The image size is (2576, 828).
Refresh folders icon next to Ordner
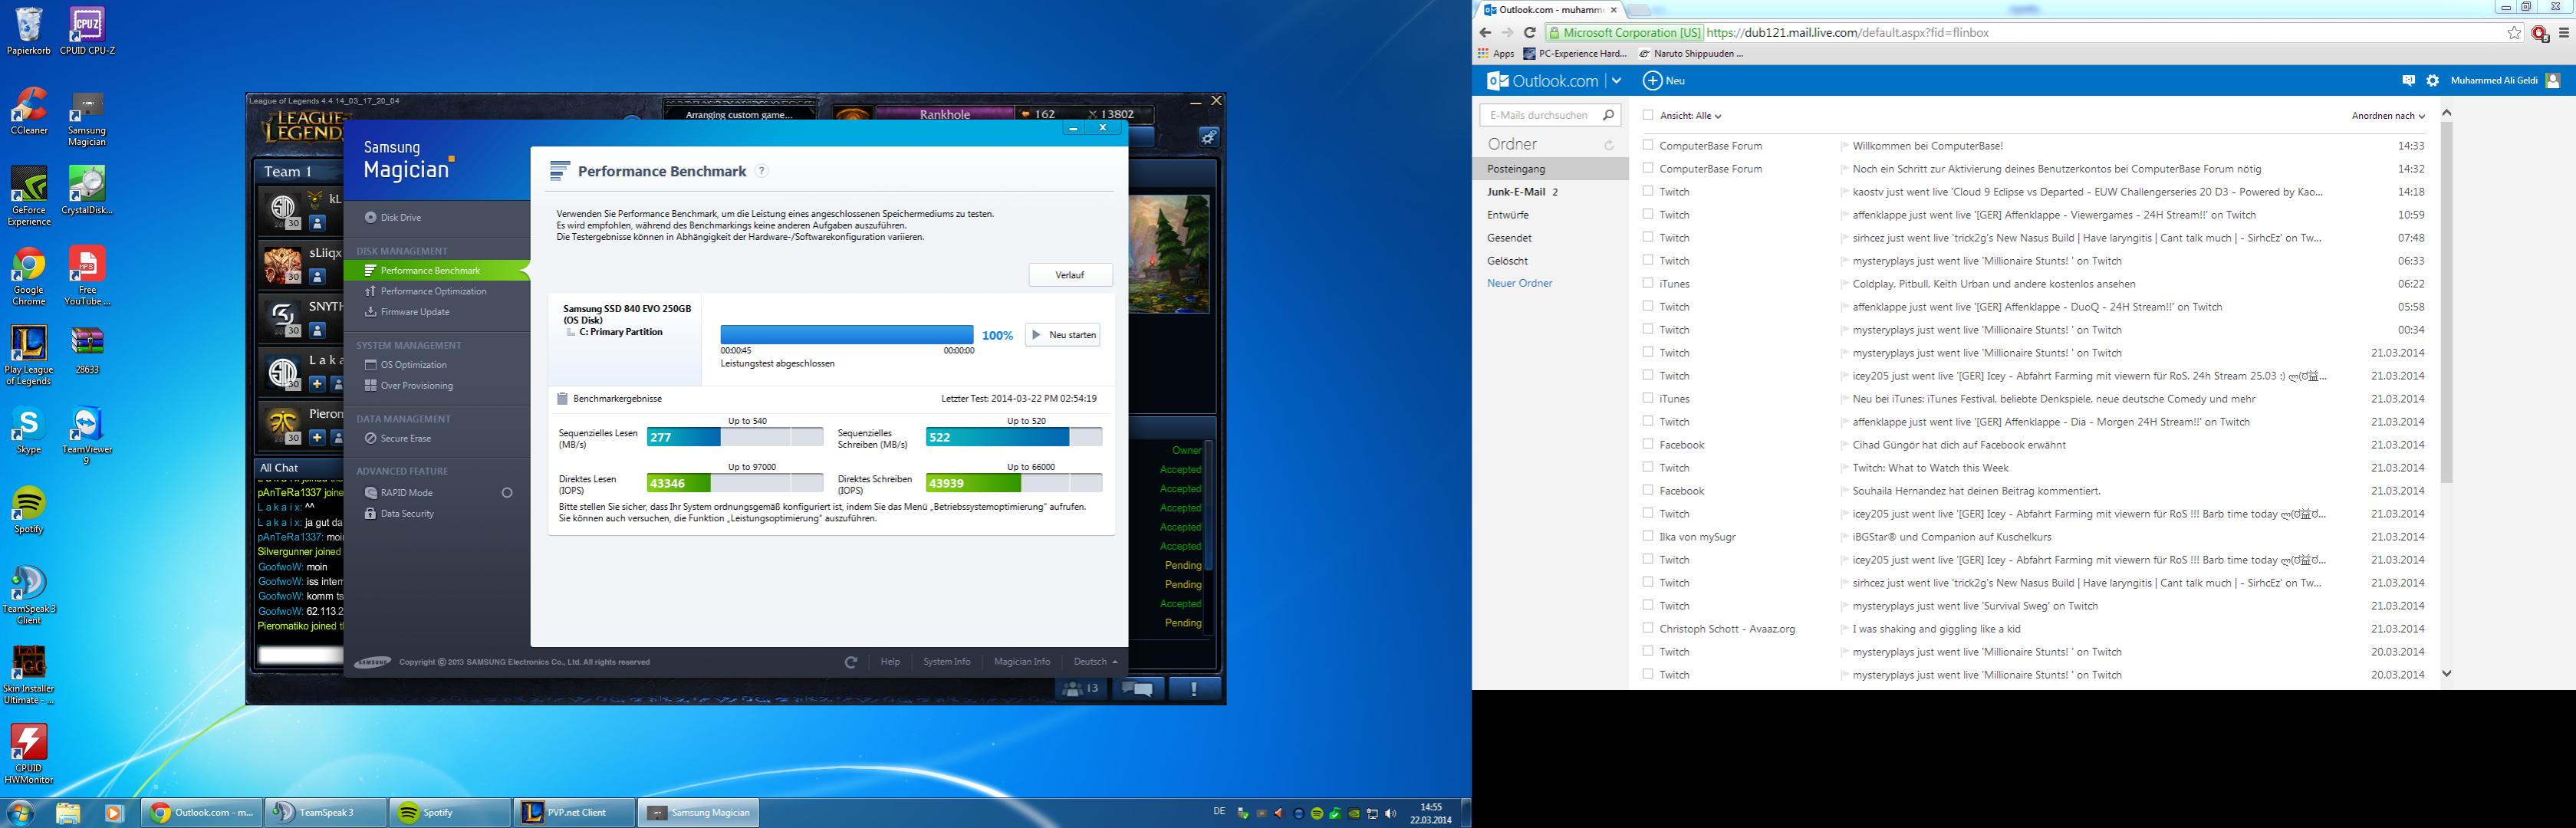(x=1609, y=146)
